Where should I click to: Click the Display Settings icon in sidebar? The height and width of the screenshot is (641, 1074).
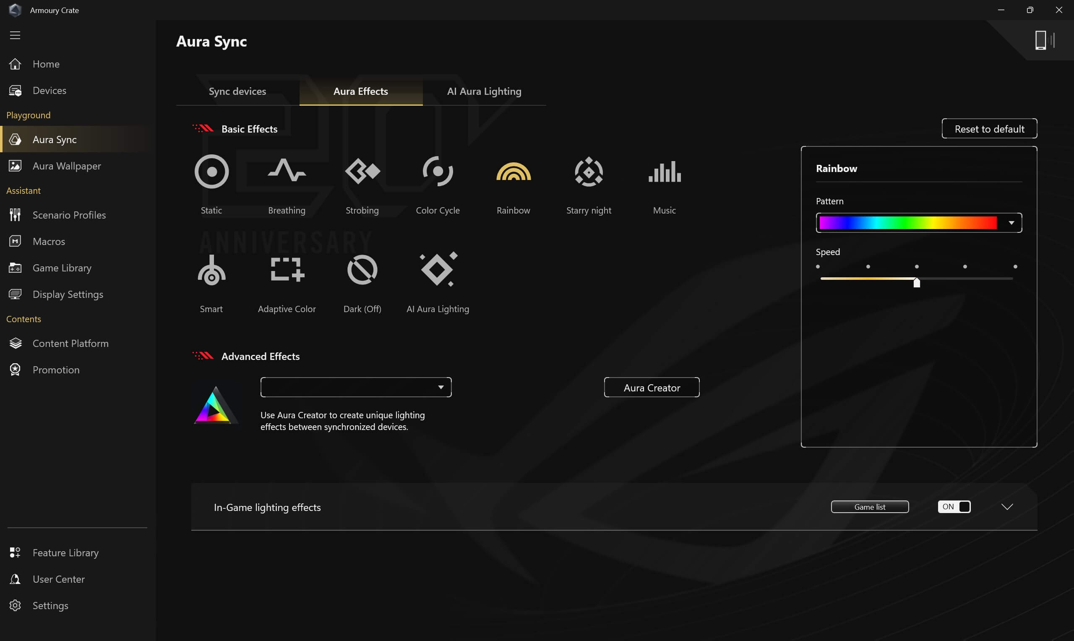click(x=15, y=294)
